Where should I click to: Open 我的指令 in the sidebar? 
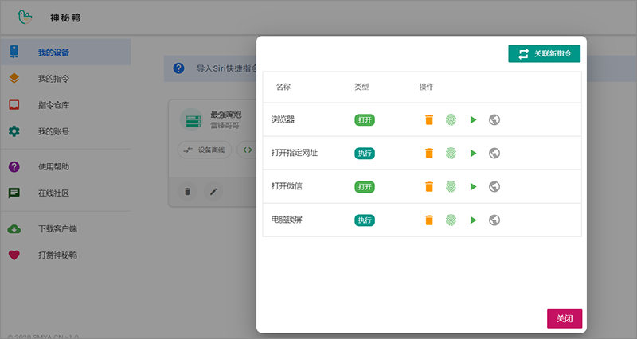[53, 79]
